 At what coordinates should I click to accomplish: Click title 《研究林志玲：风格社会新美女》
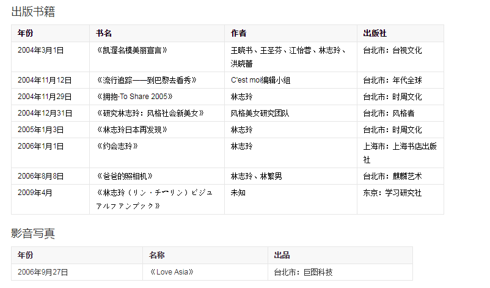coord(150,113)
